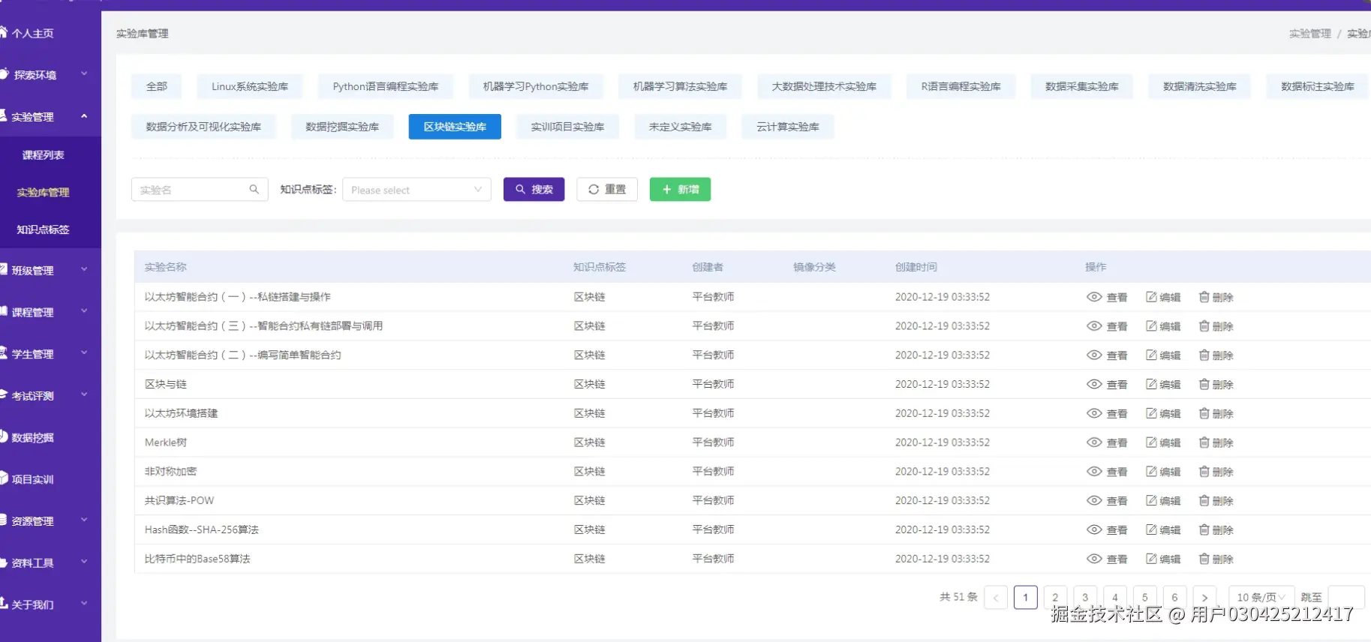Open 个人主页 home icon in sidebar
Screen dimensions: 1371x642
[3, 32]
